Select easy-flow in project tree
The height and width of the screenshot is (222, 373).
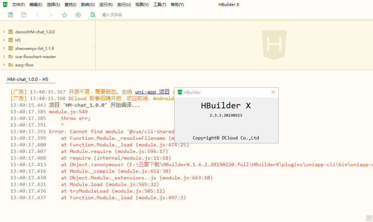point(24,65)
